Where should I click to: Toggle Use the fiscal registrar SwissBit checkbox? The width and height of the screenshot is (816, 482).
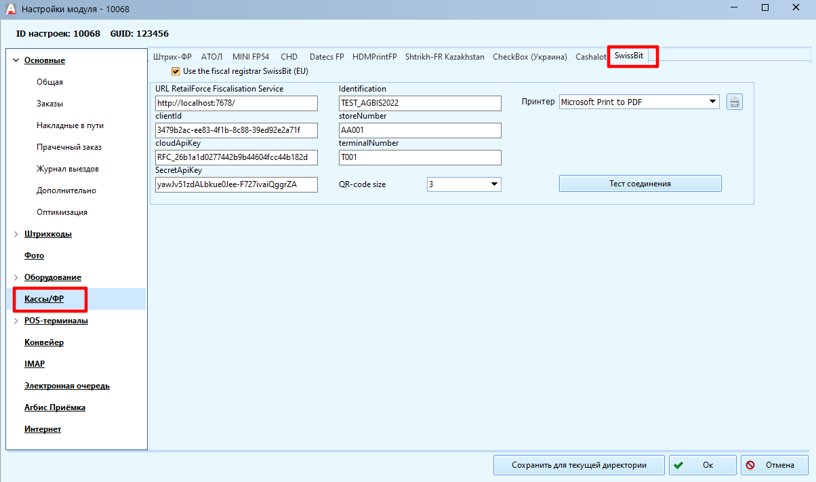pyautogui.click(x=176, y=71)
